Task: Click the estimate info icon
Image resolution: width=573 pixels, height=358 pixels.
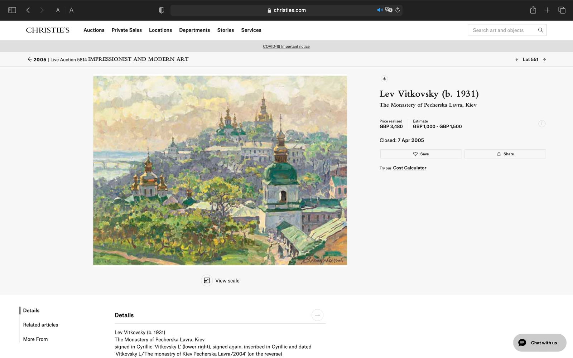Action: coord(542,124)
